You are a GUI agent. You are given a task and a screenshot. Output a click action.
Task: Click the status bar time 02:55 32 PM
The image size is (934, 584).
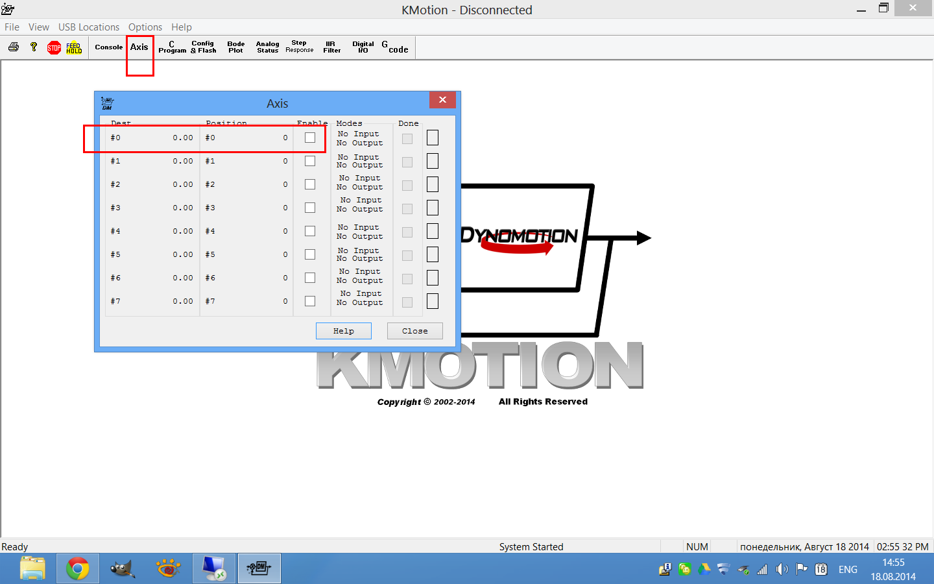pos(903,547)
